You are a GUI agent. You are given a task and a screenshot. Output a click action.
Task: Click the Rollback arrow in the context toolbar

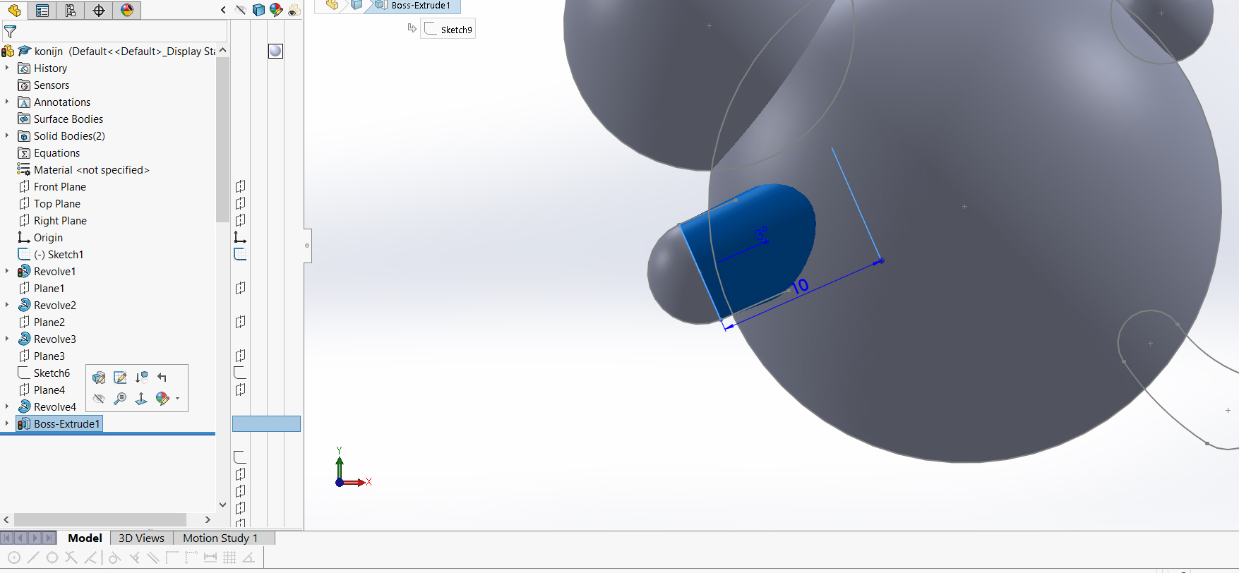[162, 378]
